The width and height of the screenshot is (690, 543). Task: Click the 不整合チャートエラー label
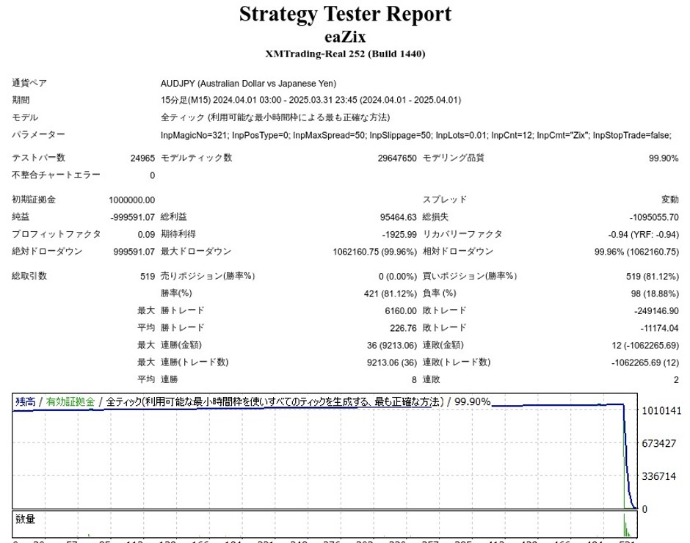click(x=56, y=175)
